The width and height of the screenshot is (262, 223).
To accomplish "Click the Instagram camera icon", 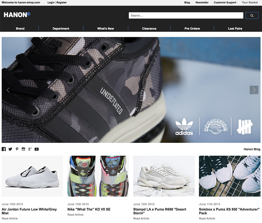I will point(23,149).
